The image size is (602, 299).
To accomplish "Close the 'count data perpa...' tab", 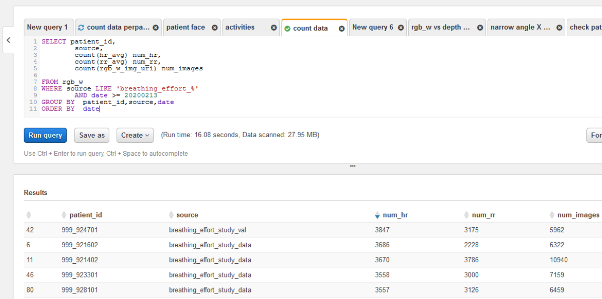I will pos(156,28).
